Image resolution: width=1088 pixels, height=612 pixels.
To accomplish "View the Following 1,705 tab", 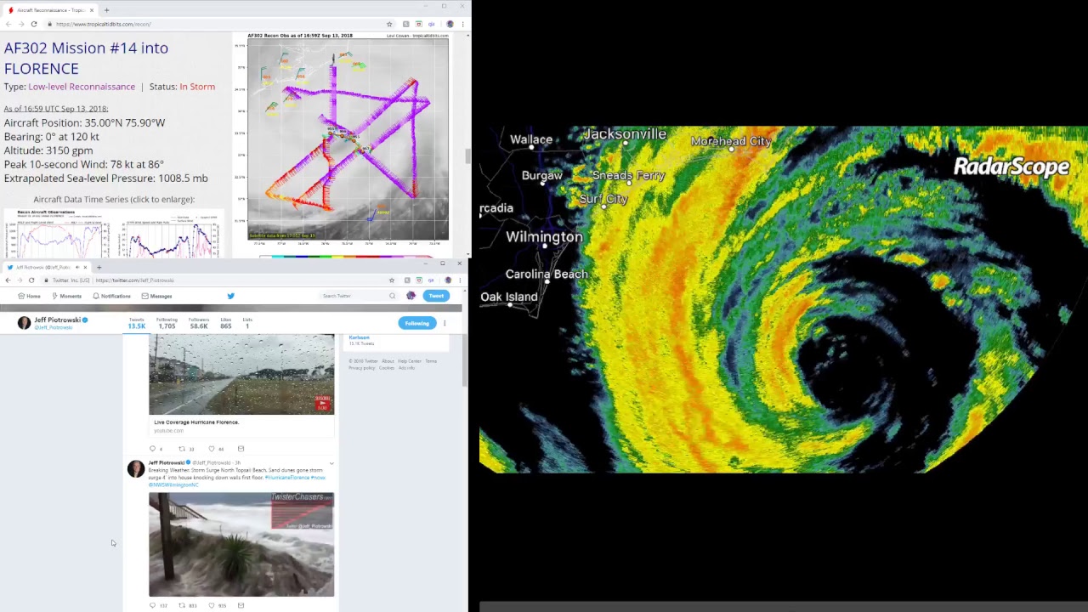I will tap(167, 323).
